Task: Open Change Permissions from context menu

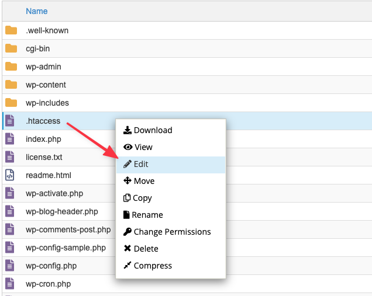Action: [171, 232]
